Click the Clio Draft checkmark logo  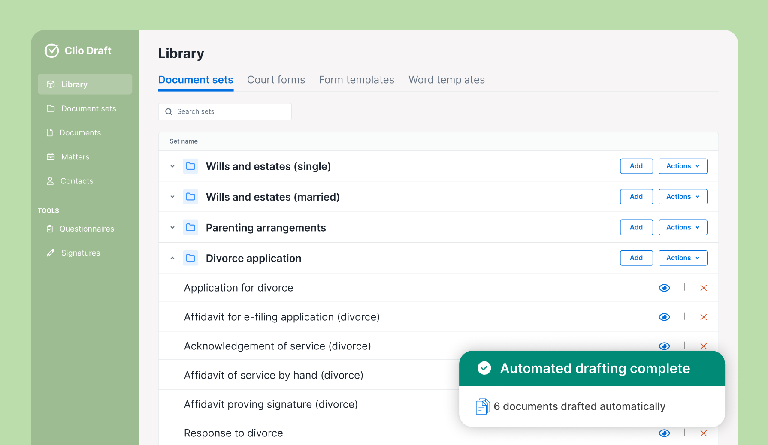[x=51, y=51]
